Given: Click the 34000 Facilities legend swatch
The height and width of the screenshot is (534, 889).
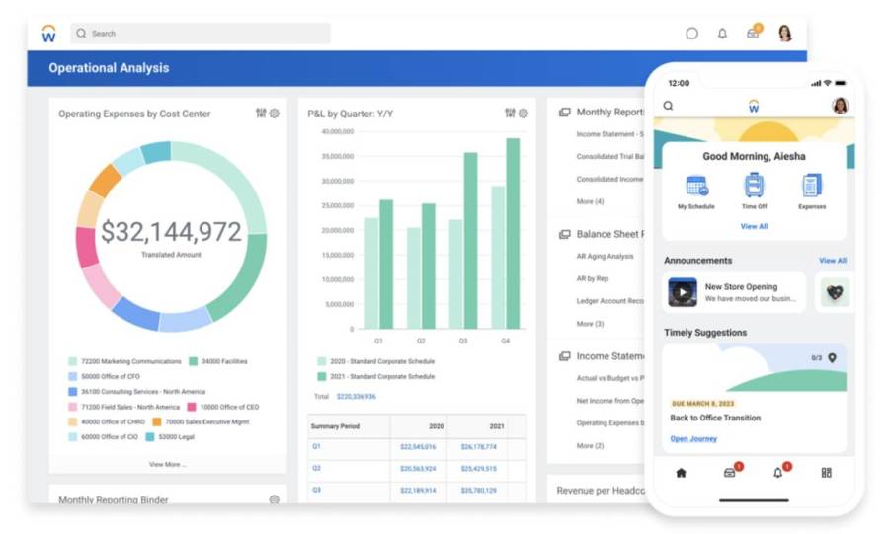Looking at the screenshot, I should (194, 361).
